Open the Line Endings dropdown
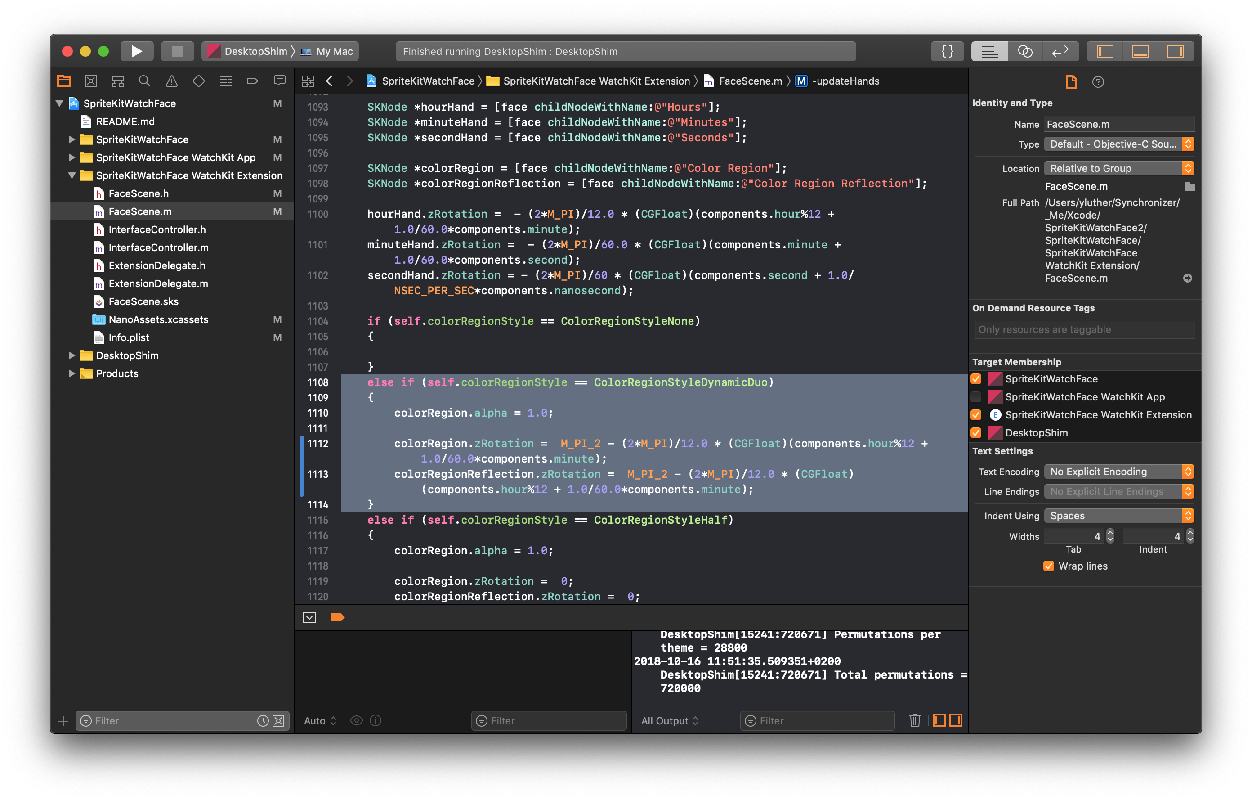Image resolution: width=1252 pixels, height=800 pixels. 1119,491
